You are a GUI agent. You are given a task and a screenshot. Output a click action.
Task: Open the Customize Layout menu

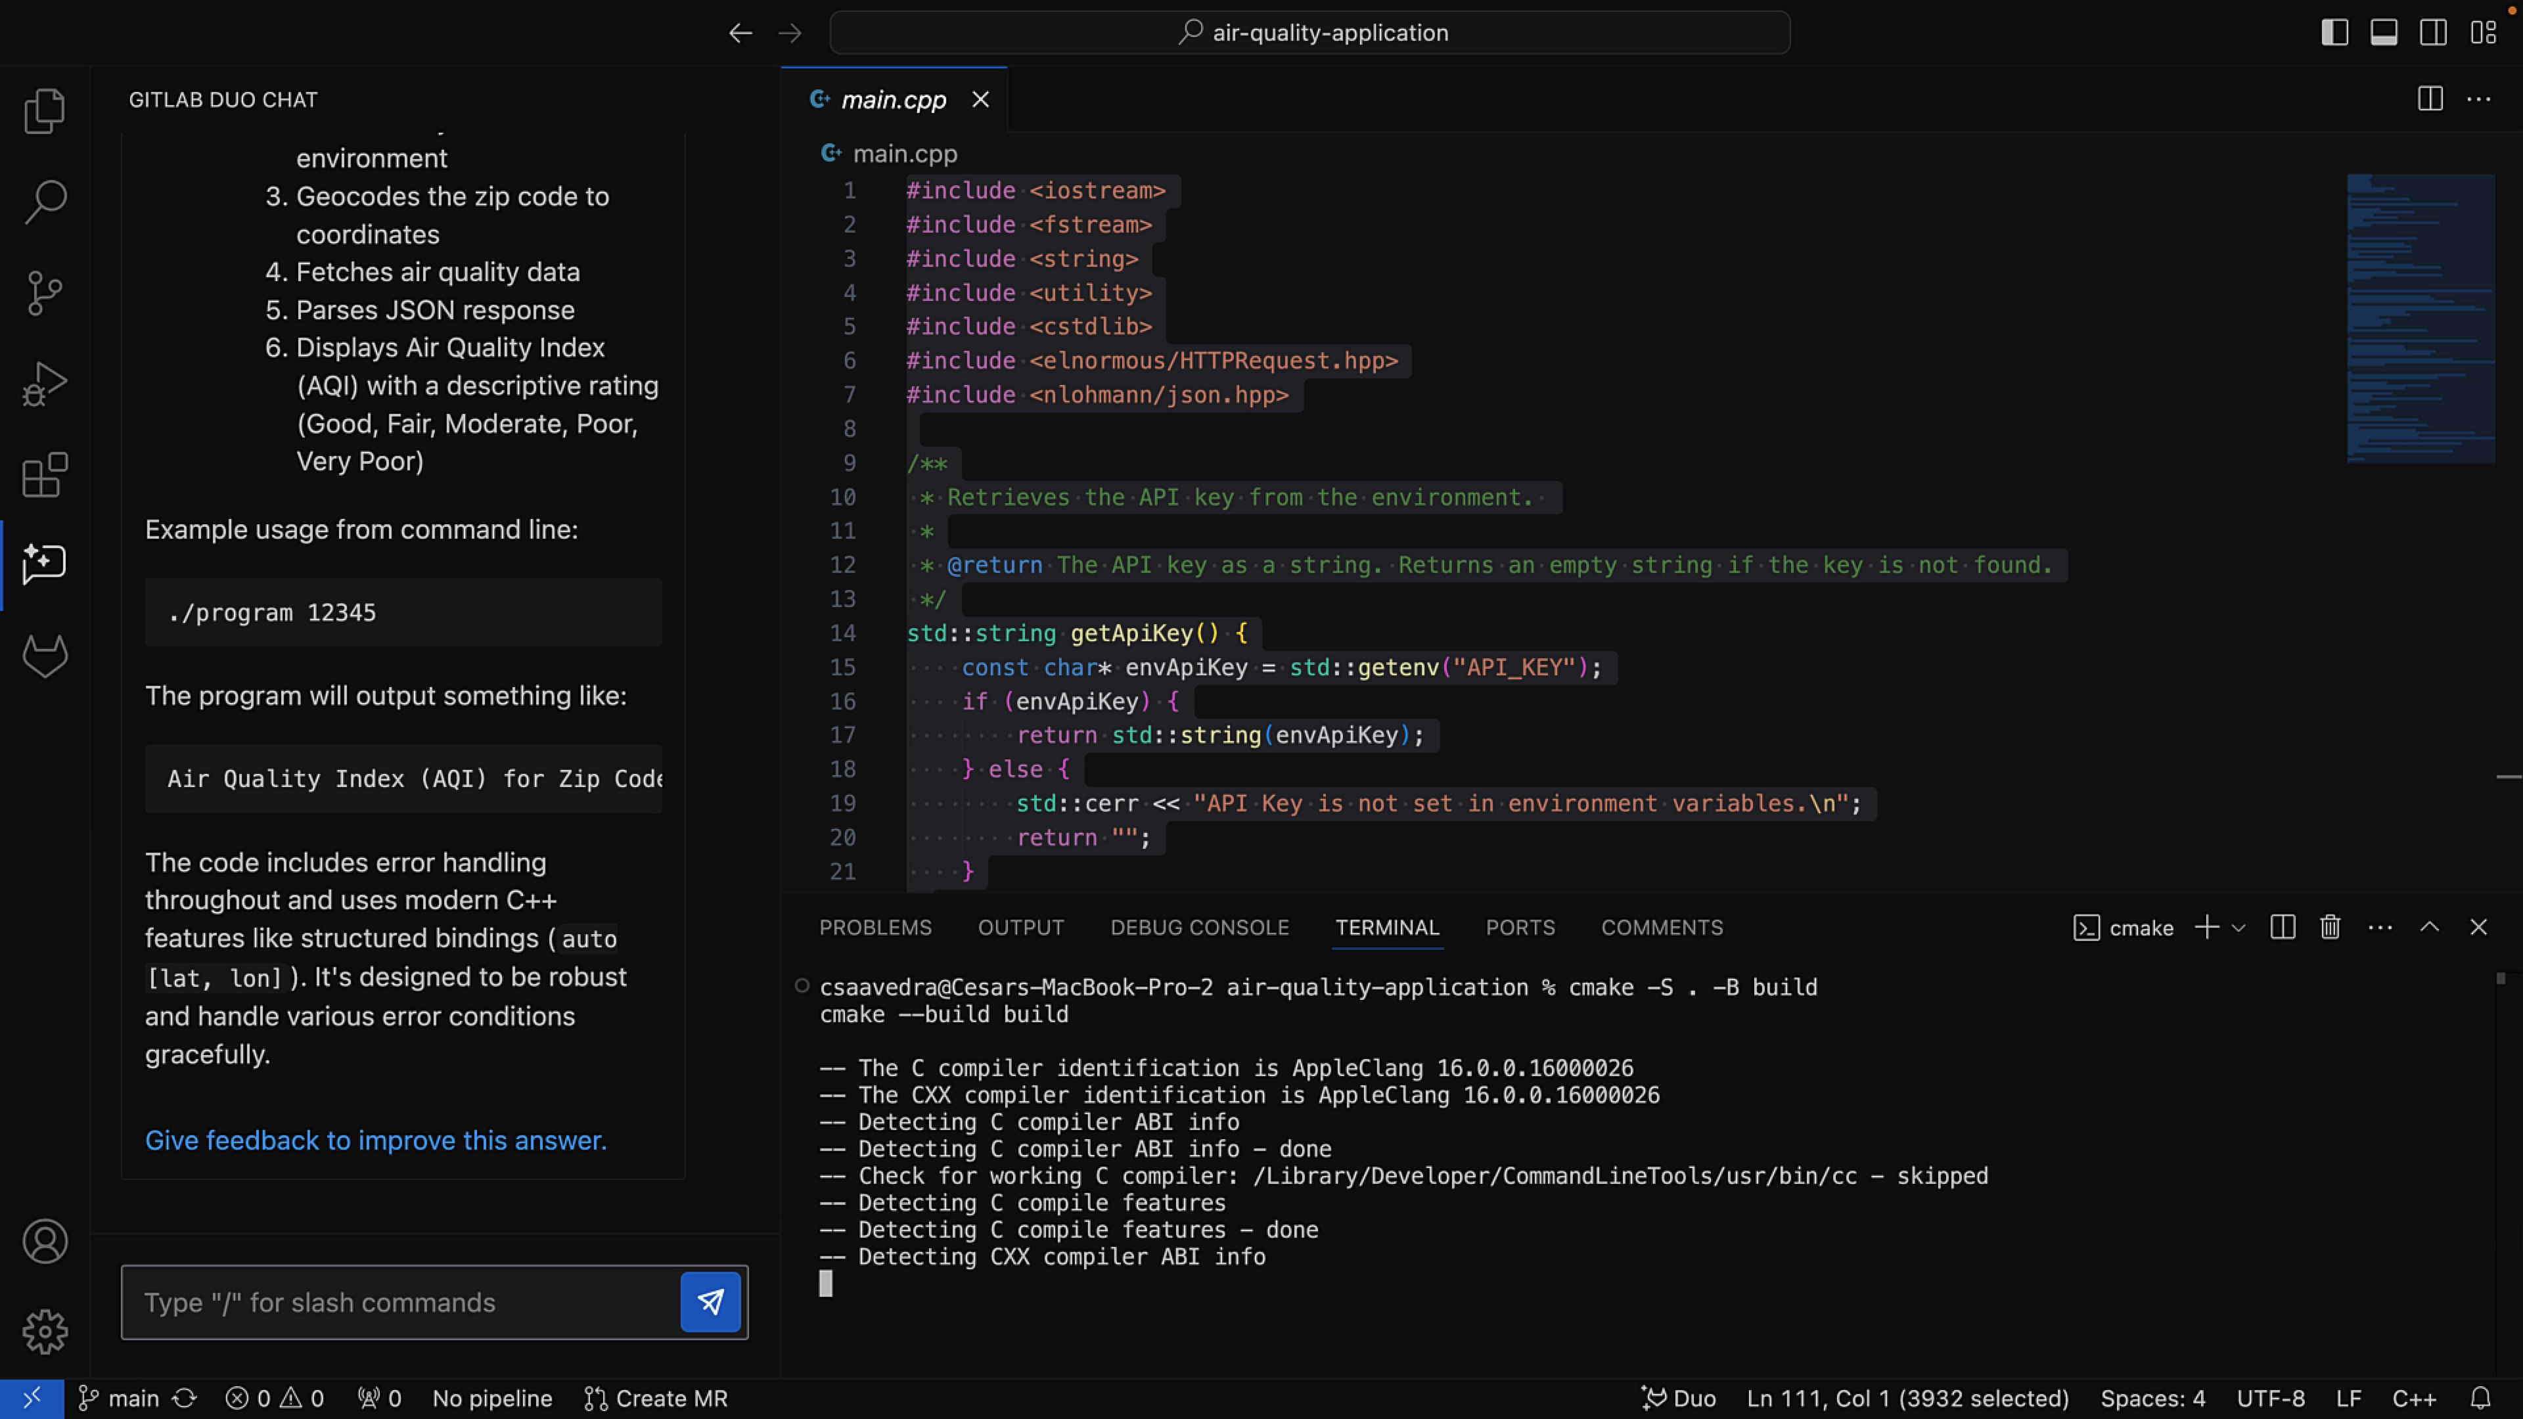[x=2483, y=32]
